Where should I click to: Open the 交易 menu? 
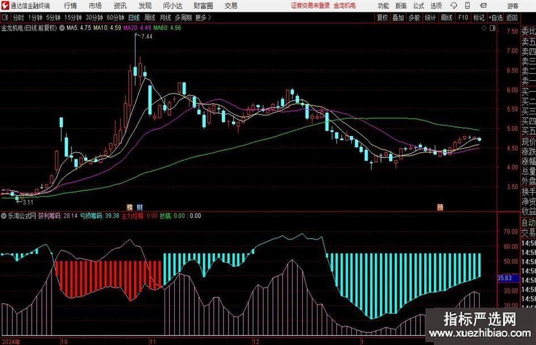(x=231, y=6)
